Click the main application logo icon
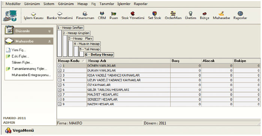Image resolution: width=262 pixels, height=136 pixels. pos(10,16)
